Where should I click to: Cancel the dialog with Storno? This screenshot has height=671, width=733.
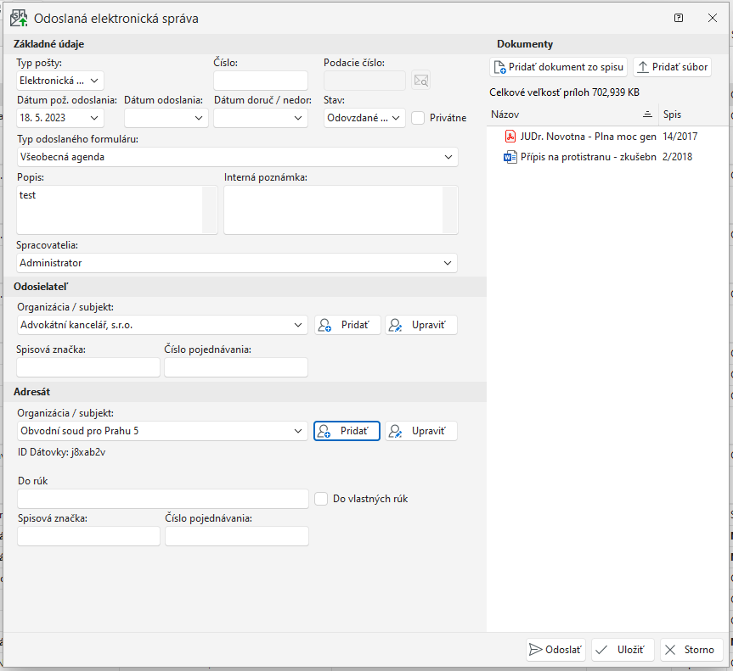pyautogui.click(x=691, y=650)
